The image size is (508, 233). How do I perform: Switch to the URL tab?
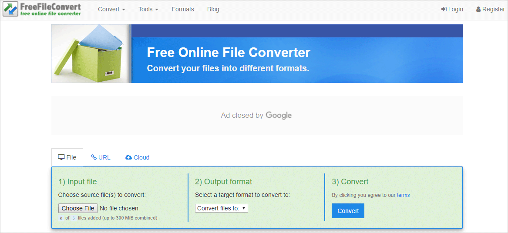tap(101, 157)
